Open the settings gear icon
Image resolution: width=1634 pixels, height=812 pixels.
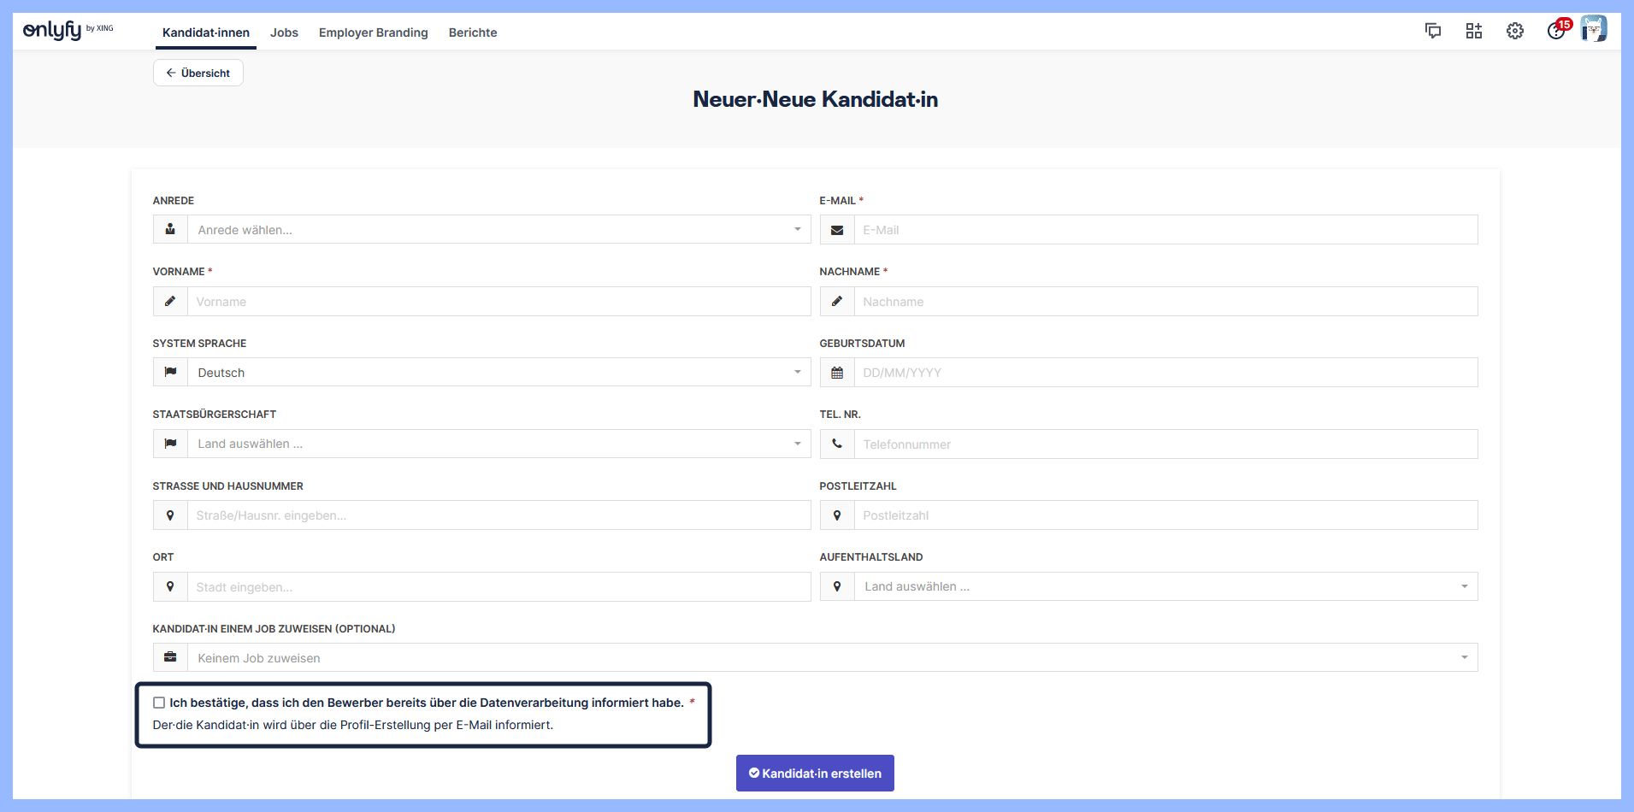pos(1515,31)
